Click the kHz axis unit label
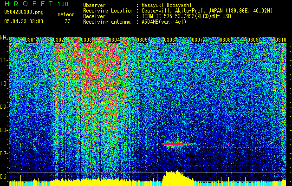The image size is (292, 186). click(4, 38)
